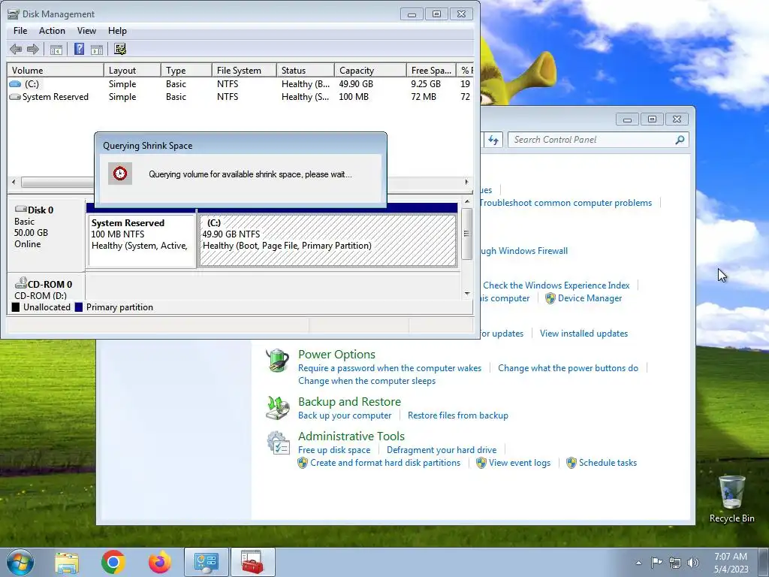Click View event logs link
Image resolution: width=769 pixels, height=577 pixels.
(520, 463)
